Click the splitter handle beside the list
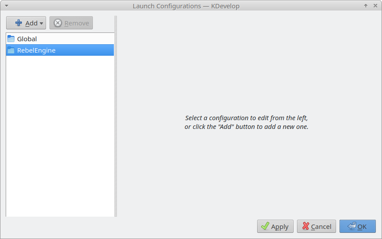382x239 pixels. tap(116, 116)
